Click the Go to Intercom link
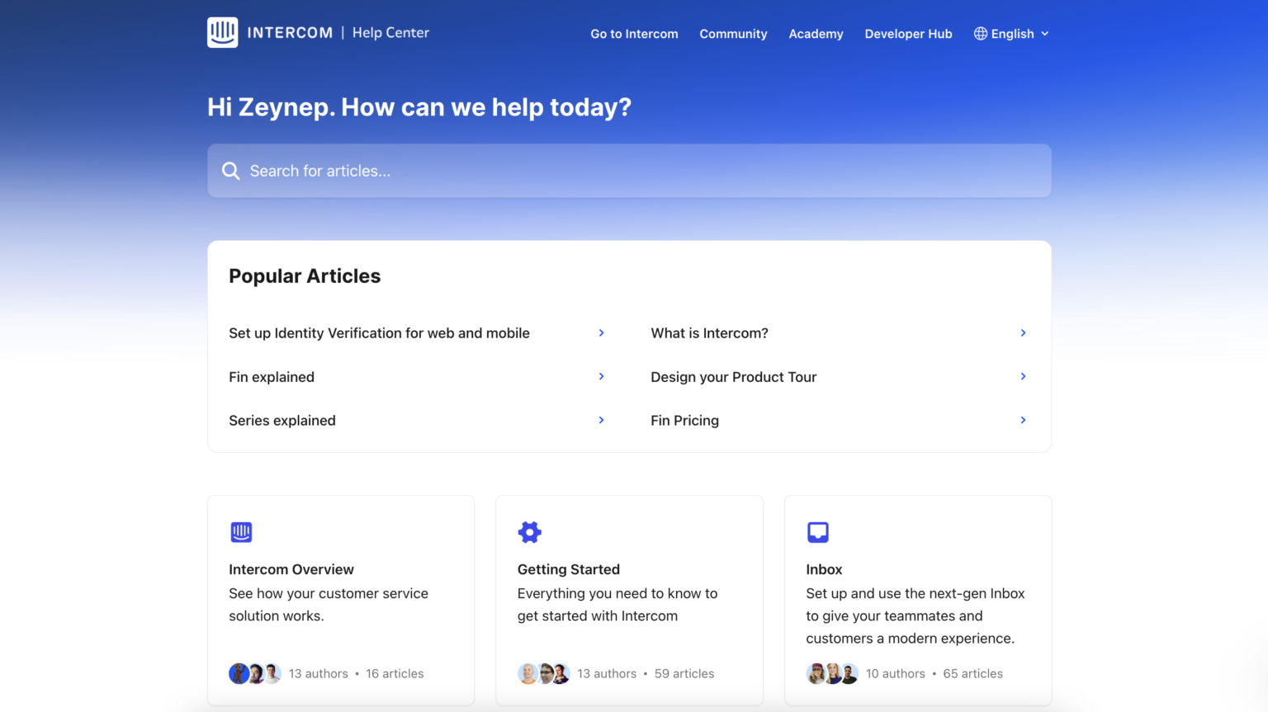Image resolution: width=1268 pixels, height=712 pixels. click(634, 34)
